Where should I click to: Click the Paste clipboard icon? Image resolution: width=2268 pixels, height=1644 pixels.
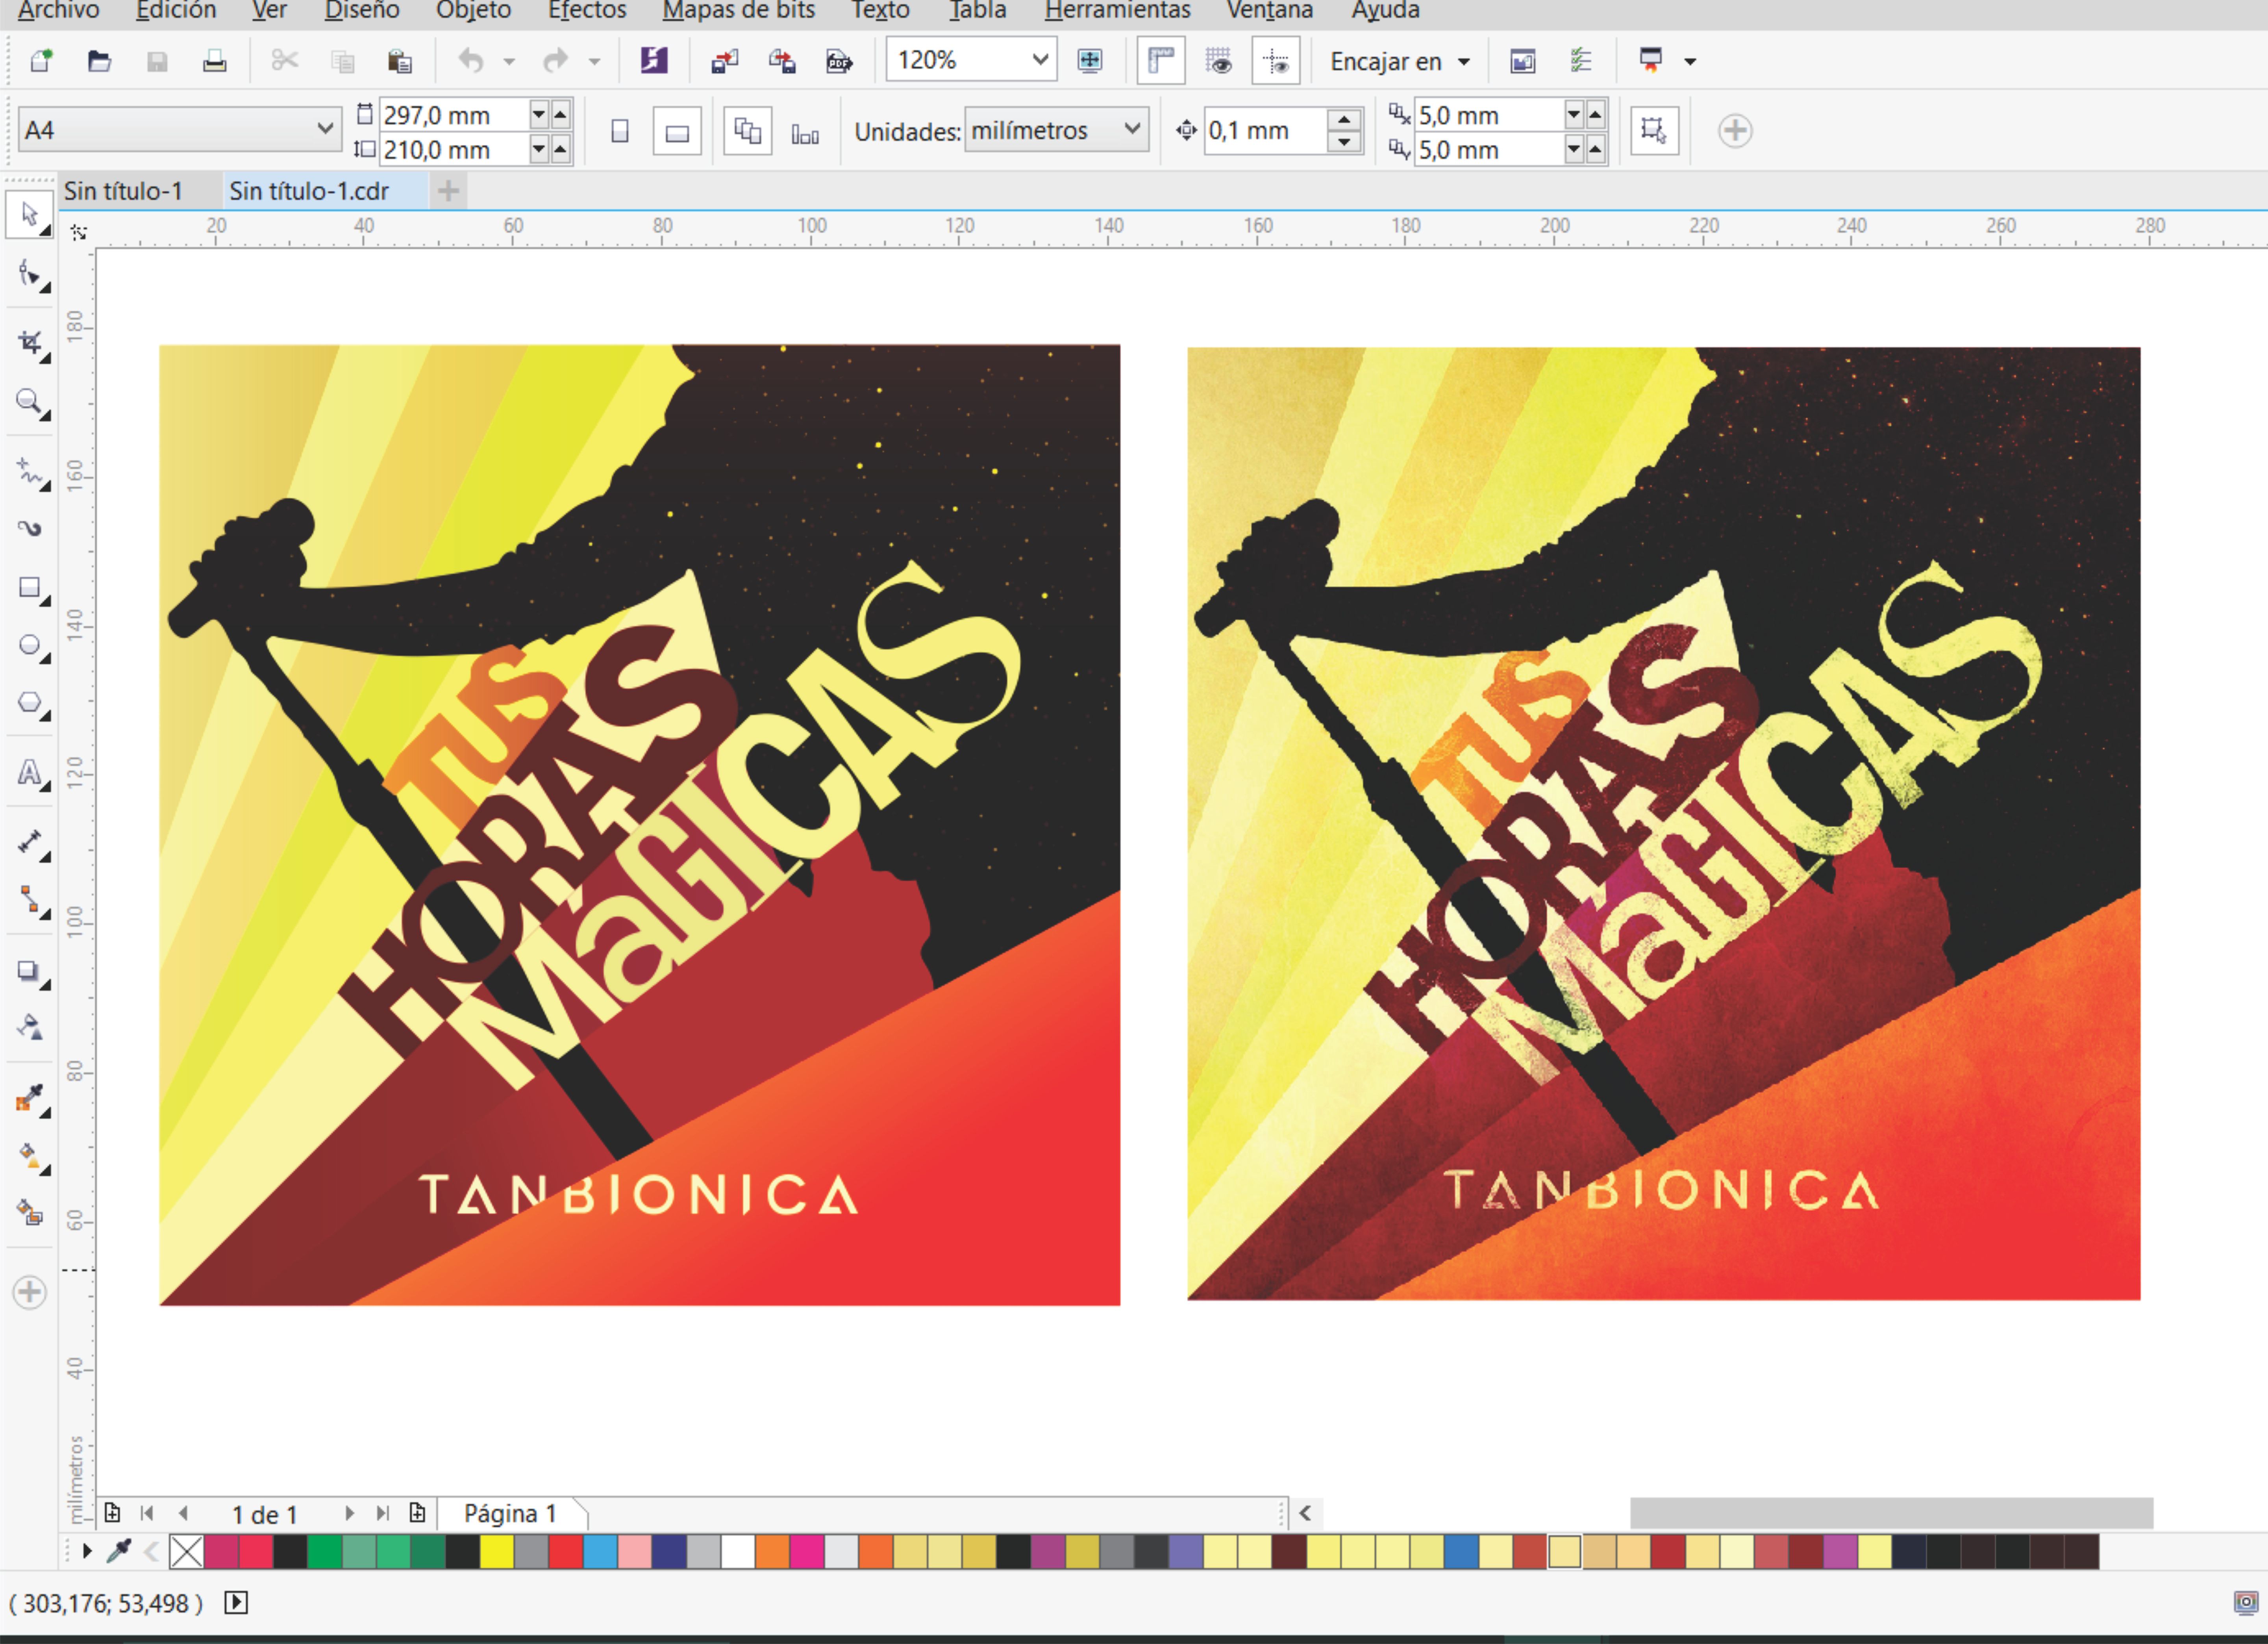(399, 61)
